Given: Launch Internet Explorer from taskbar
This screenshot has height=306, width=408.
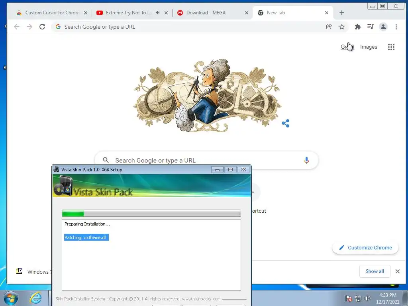Looking at the screenshot, I should coord(35,298).
